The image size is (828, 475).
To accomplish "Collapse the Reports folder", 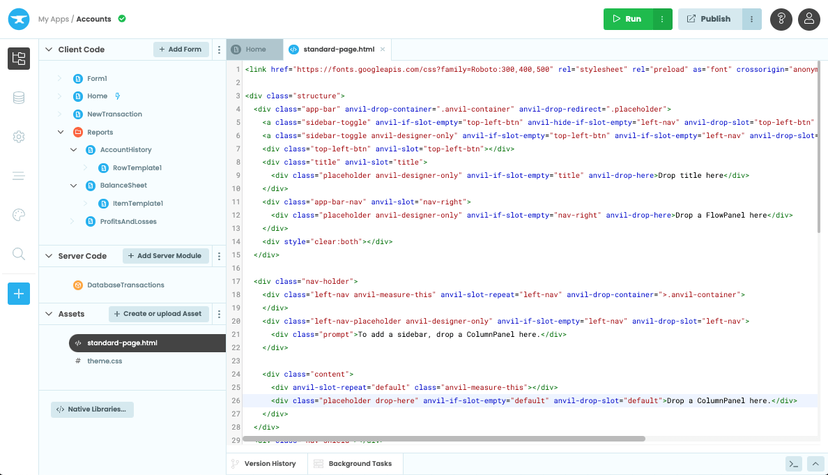I will (62, 132).
